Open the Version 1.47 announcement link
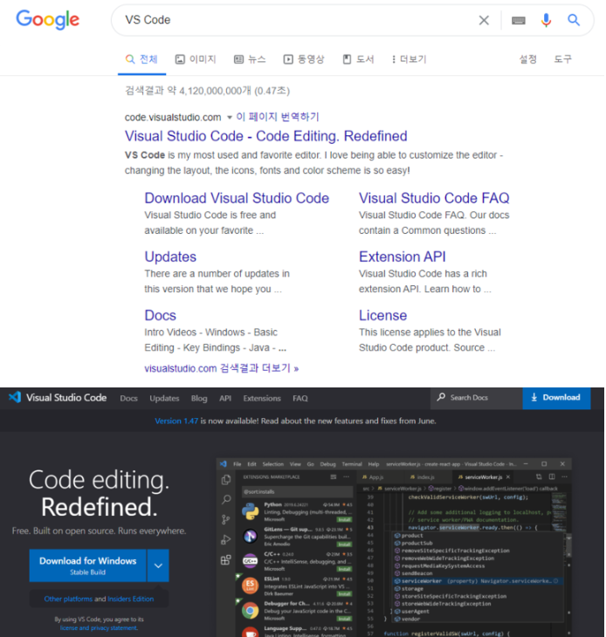The image size is (606, 637). (176, 421)
